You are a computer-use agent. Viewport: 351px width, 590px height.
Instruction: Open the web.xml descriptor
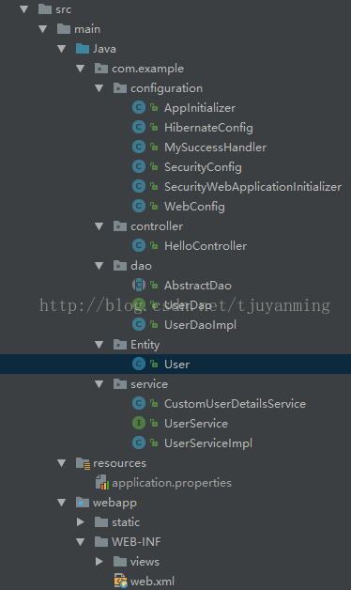[152, 582]
